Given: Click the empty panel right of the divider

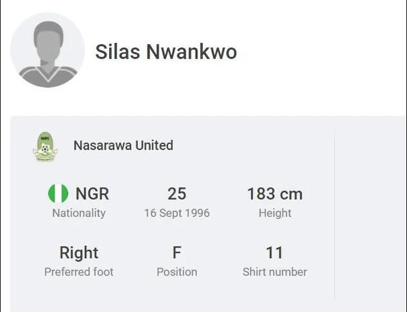Looking at the screenshot, I should tap(370, 215).
